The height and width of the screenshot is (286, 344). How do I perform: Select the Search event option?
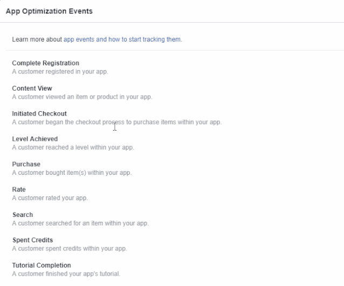tap(23, 215)
